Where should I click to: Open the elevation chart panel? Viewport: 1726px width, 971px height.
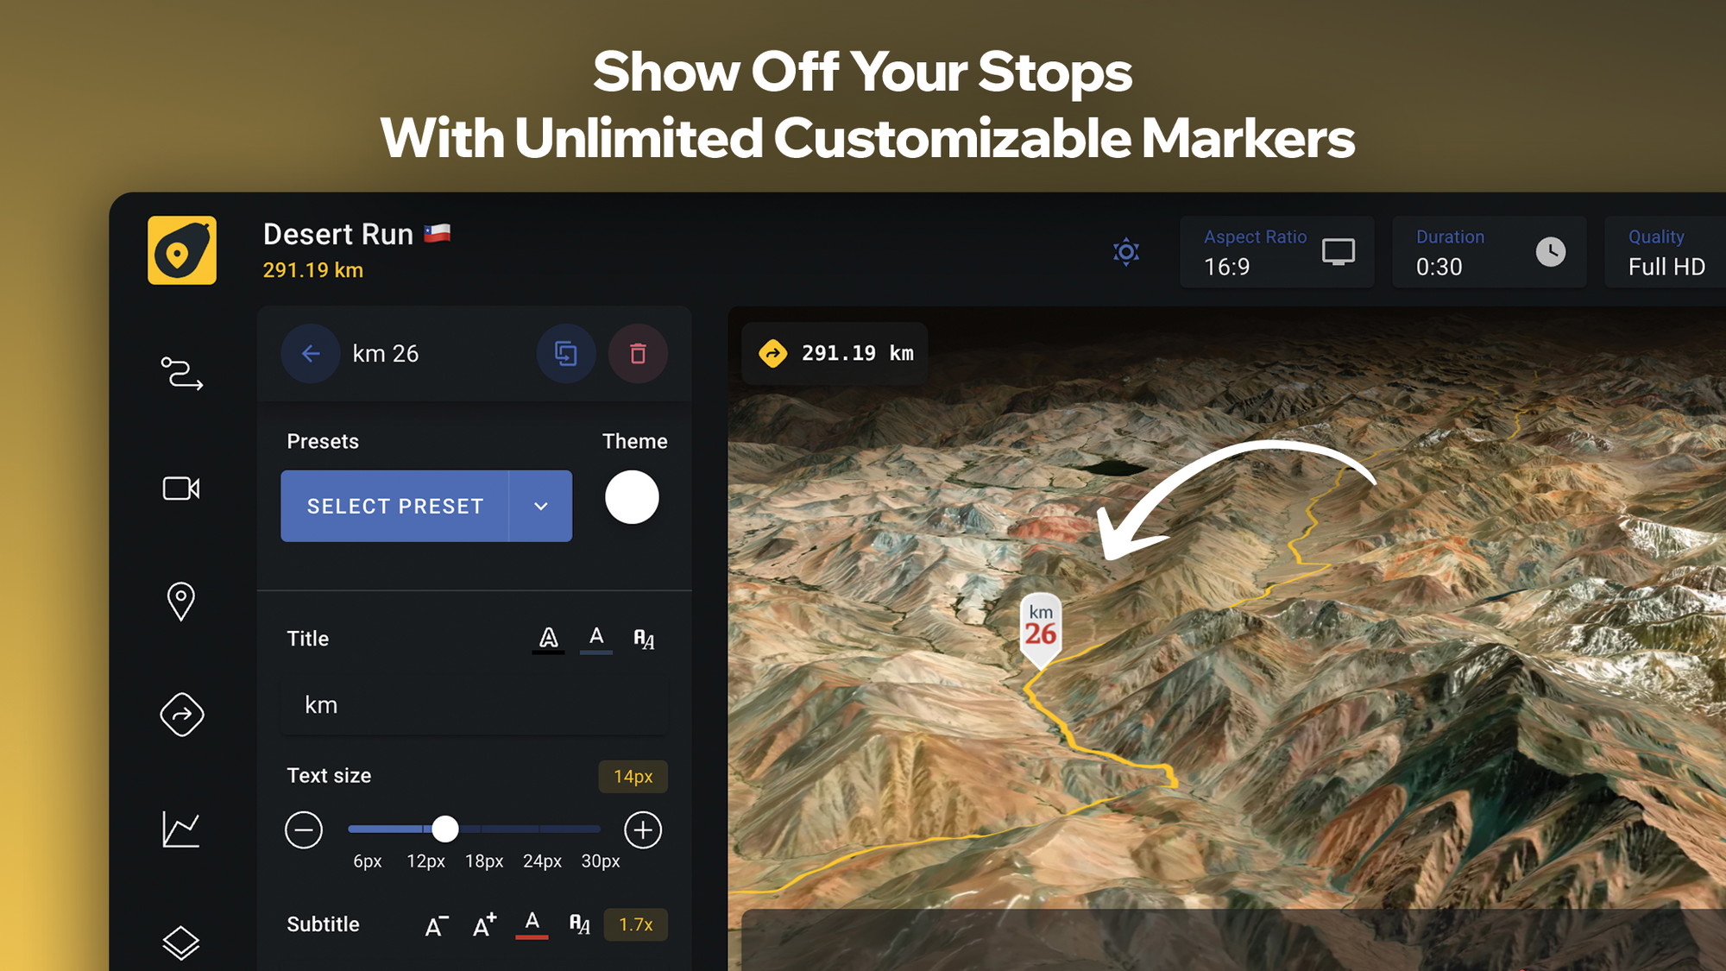(181, 829)
